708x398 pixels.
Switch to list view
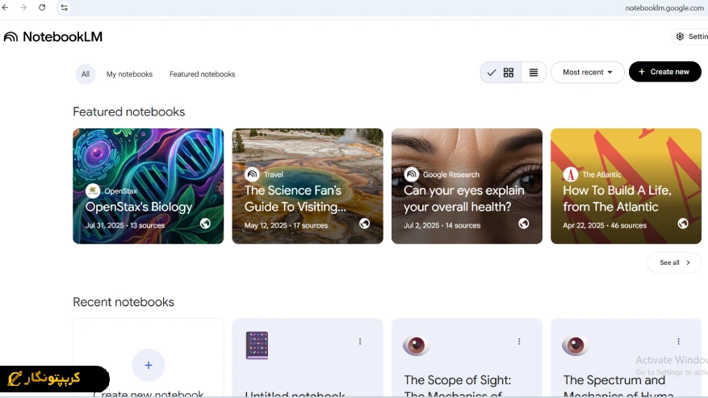pyautogui.click(x=534, y=73)
